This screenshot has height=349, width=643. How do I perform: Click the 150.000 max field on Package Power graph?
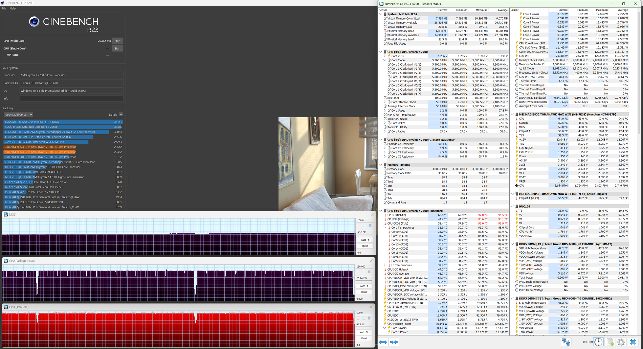[x=364, y=266]
